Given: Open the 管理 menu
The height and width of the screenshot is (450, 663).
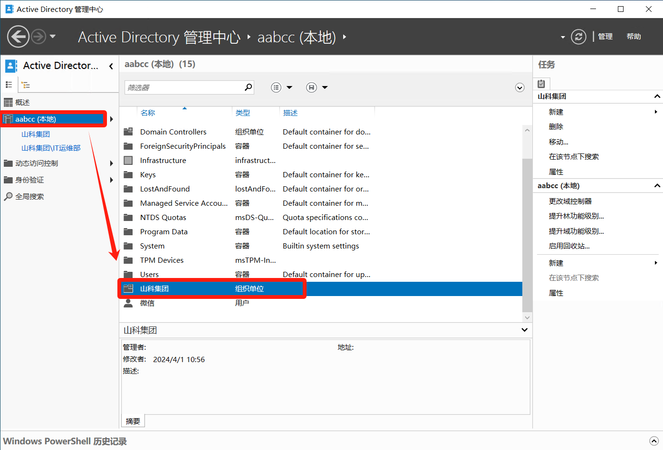Looking at the screenshot, I should pos(605,37).
